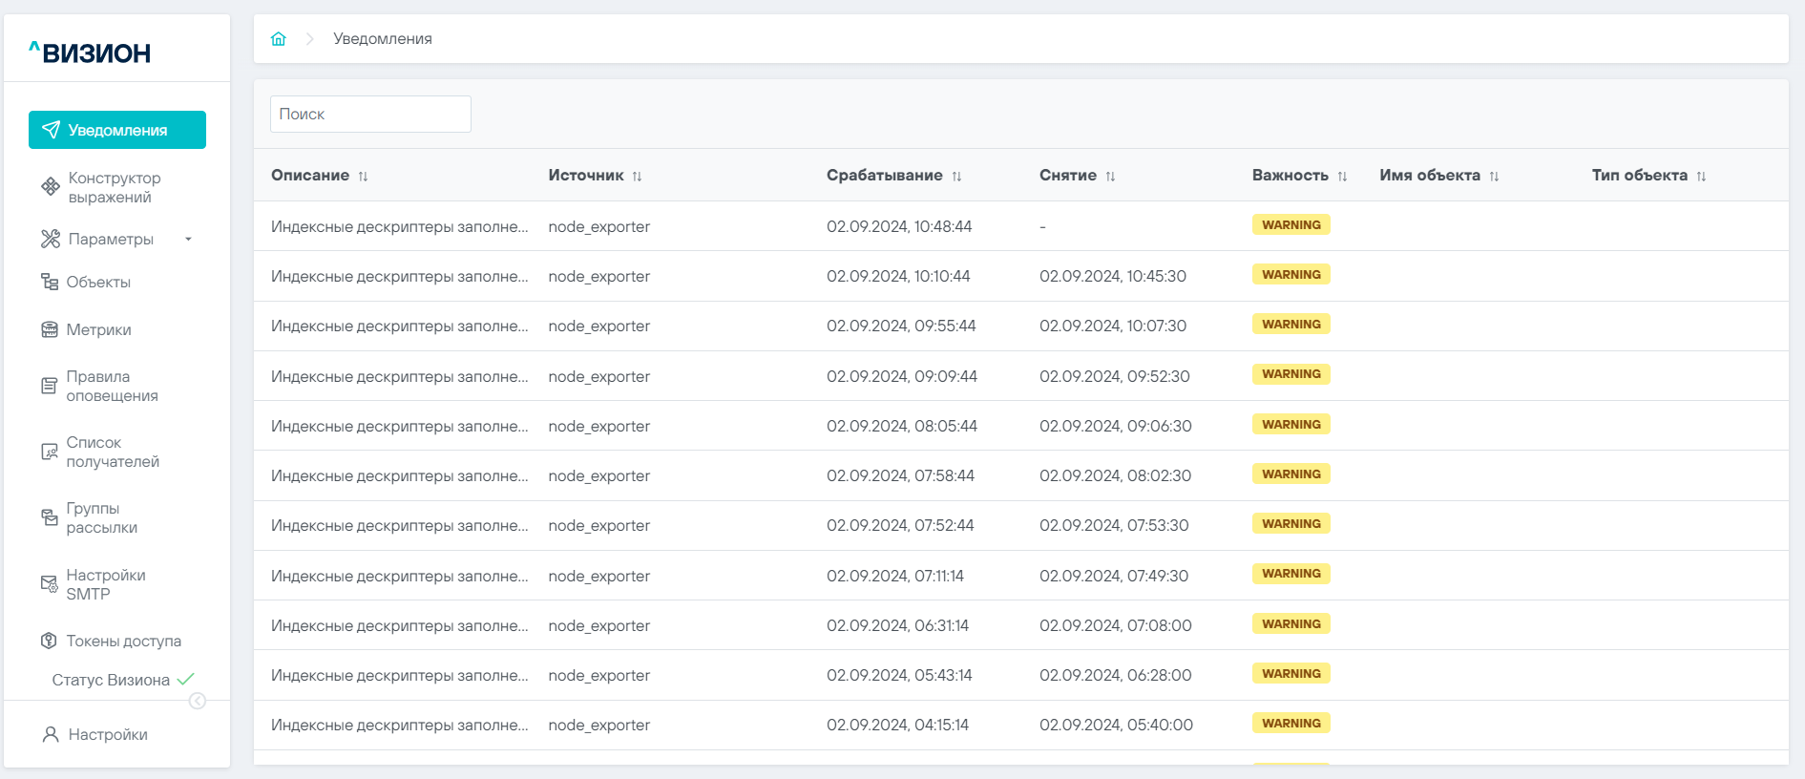This screenshot has height=779, width=1805.
Task: Open Метрики using its sidebar icon
Action: tap(50, 329)
